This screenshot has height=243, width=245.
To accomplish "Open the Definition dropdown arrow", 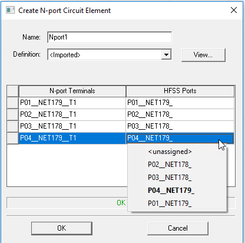I will pyautogui.click(x=166, y=54).
